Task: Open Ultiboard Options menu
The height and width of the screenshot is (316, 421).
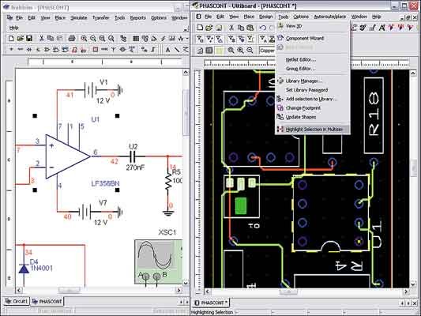Action: tap(301, 17)
